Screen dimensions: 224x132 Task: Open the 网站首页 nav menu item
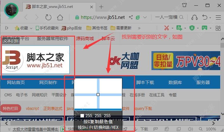click(x=16, y=82)
